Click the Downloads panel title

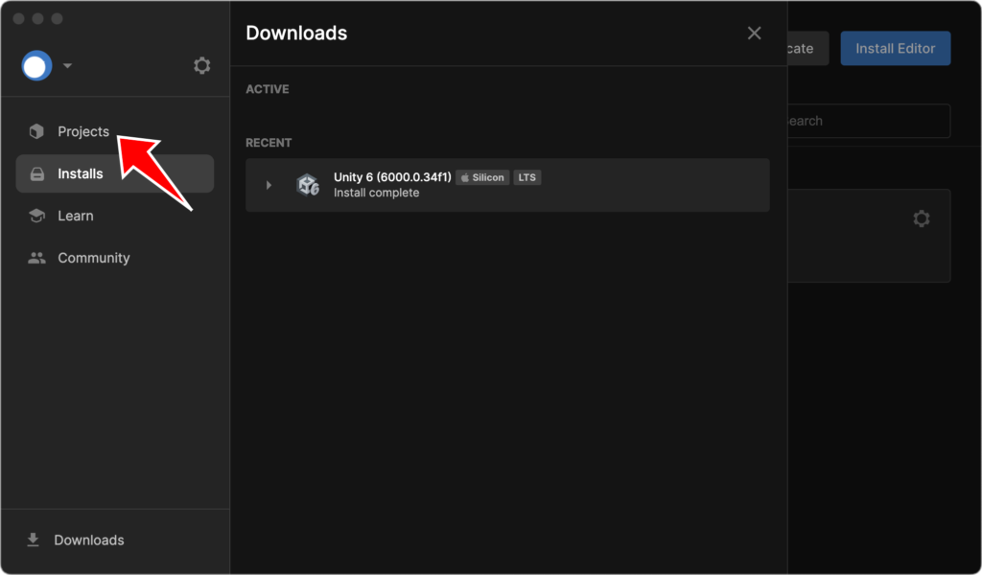point(296,34)
